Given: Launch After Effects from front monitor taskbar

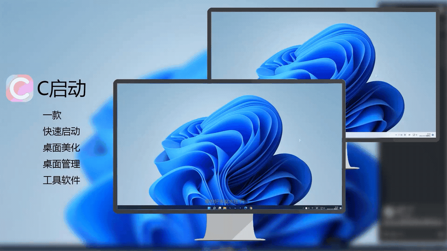Looking at the screenshot, I should 235,208.
